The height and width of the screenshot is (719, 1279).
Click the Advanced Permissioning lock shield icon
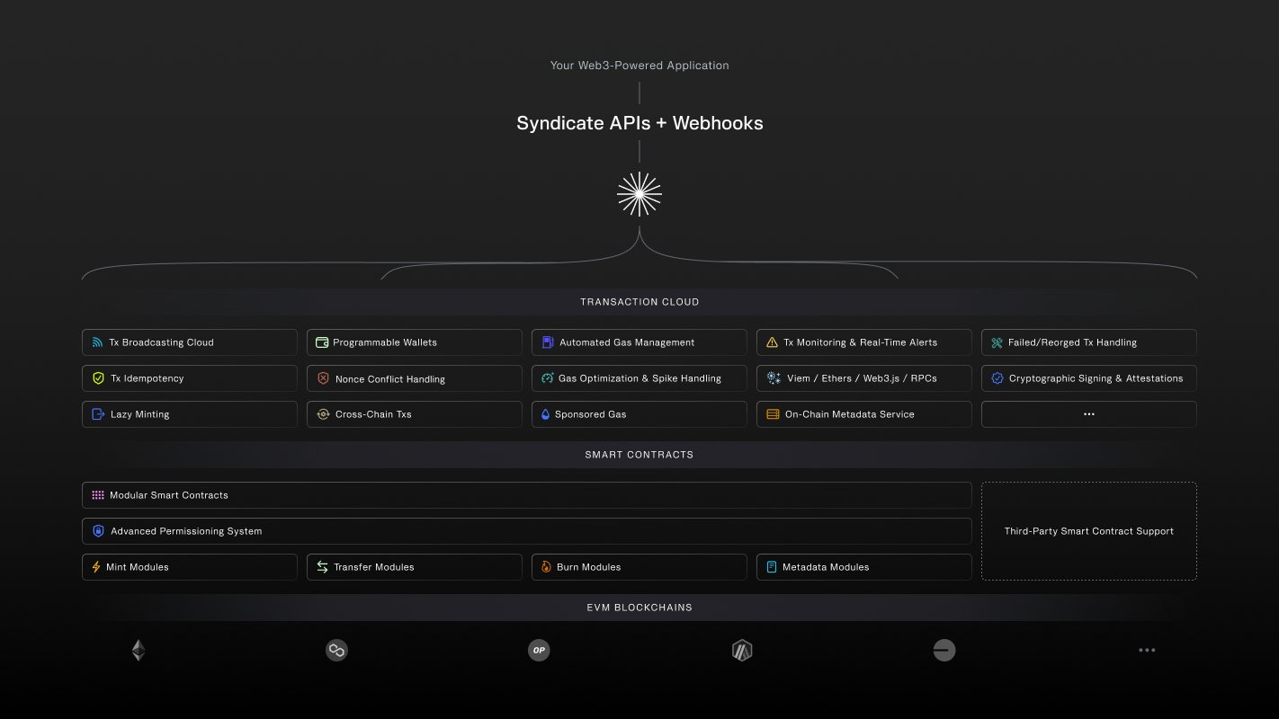pos(98,531)
